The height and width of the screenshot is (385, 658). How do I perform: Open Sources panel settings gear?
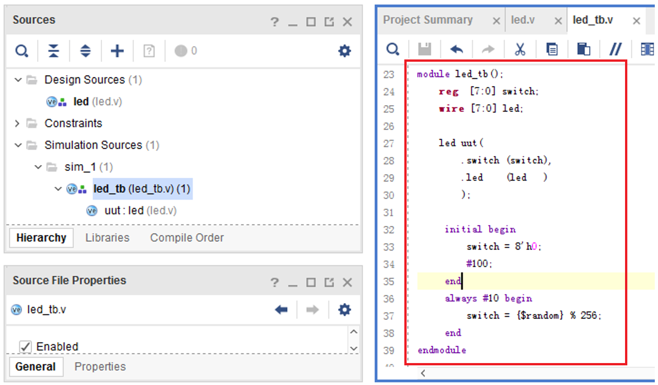(344, 51)
